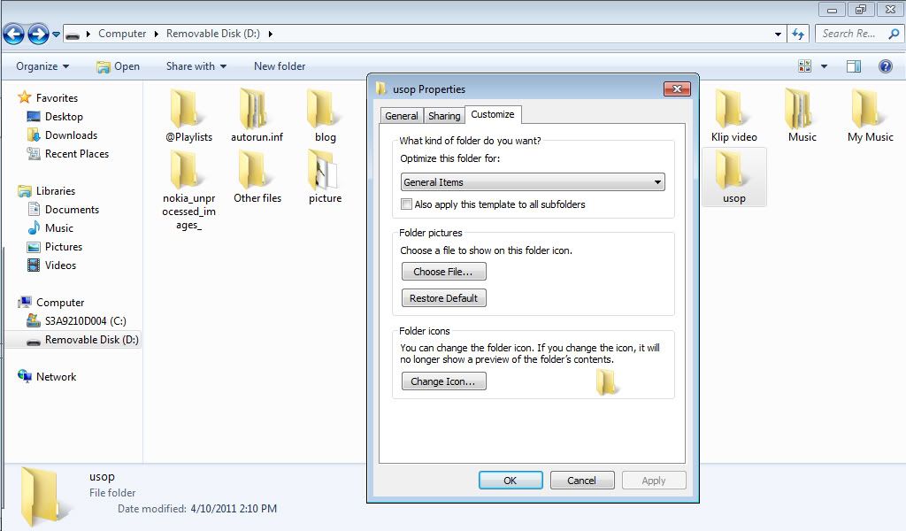Click the refresh icon beside address bar
906x531 pixels.
pos(798,34)
